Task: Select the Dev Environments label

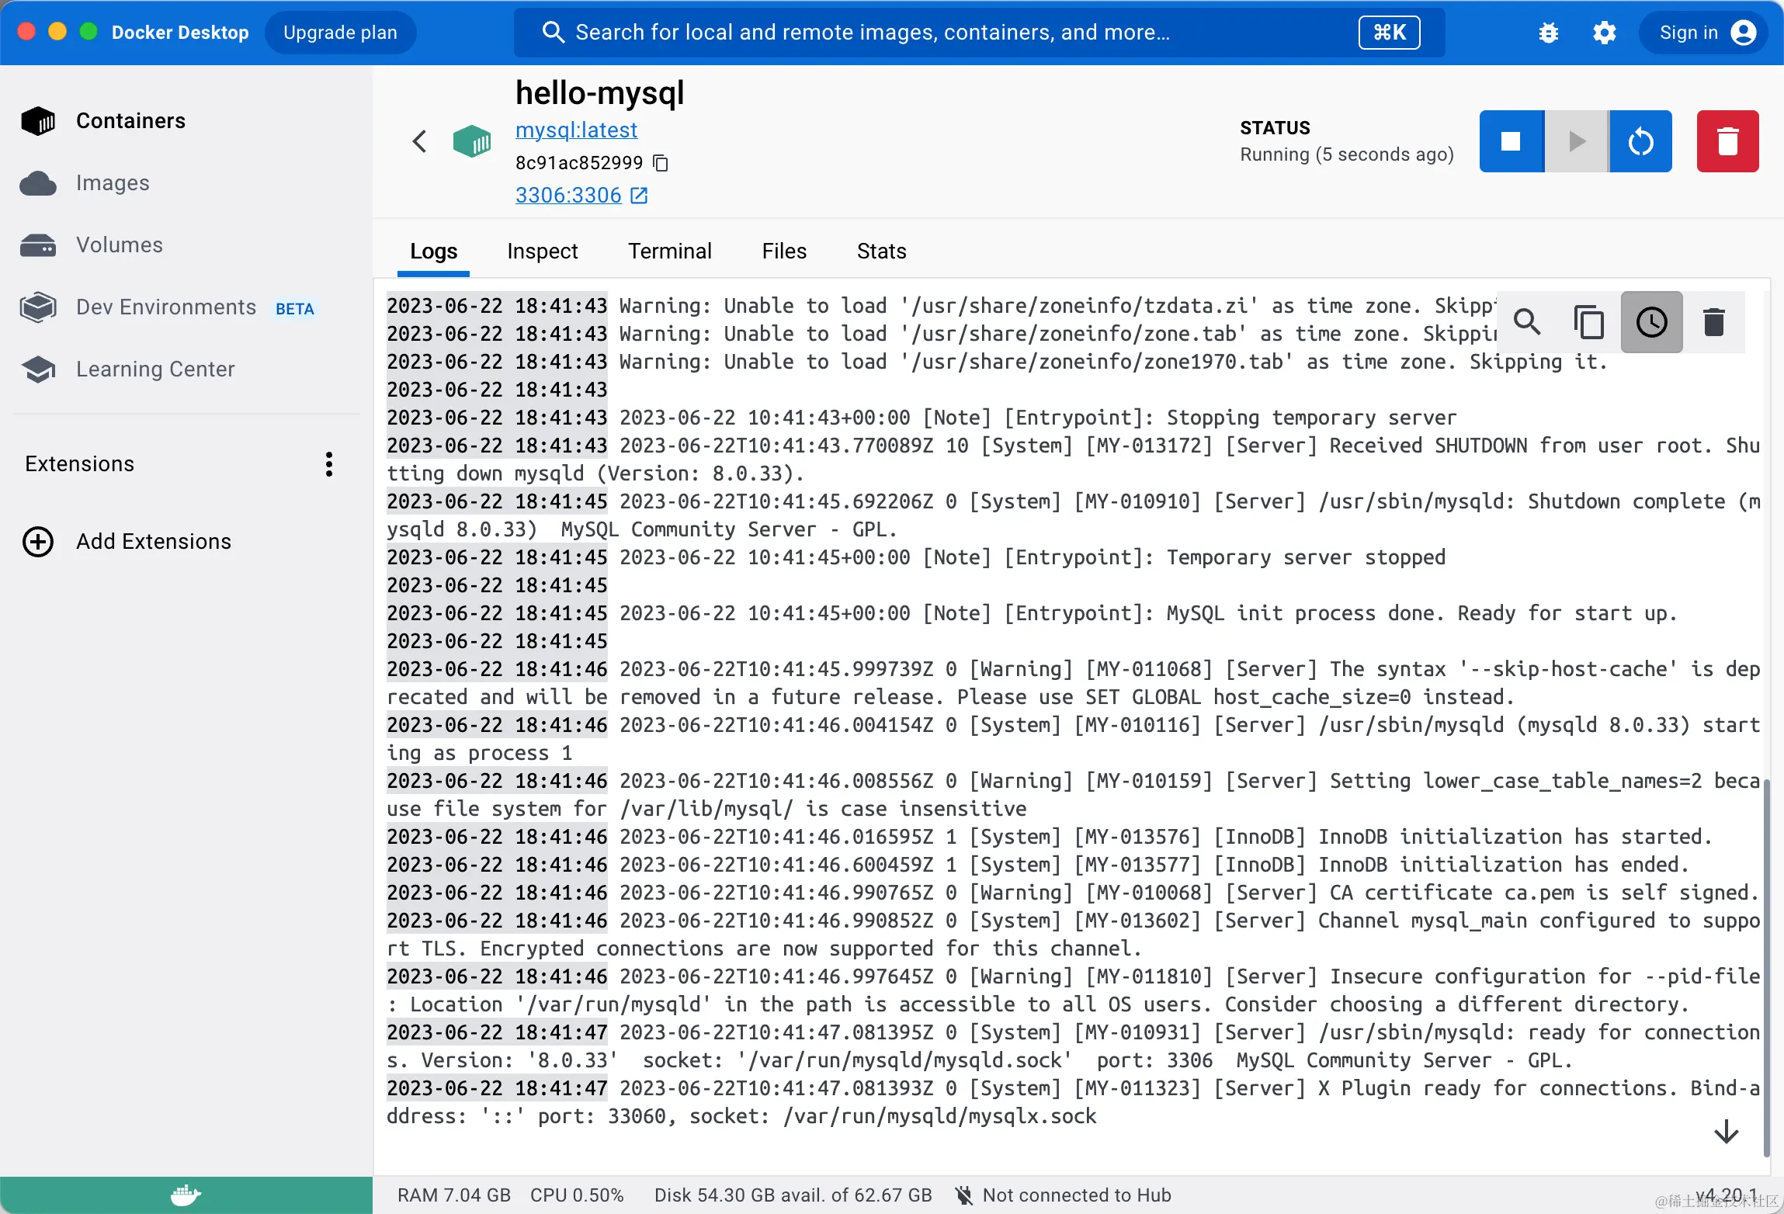Action: point(166,307)
